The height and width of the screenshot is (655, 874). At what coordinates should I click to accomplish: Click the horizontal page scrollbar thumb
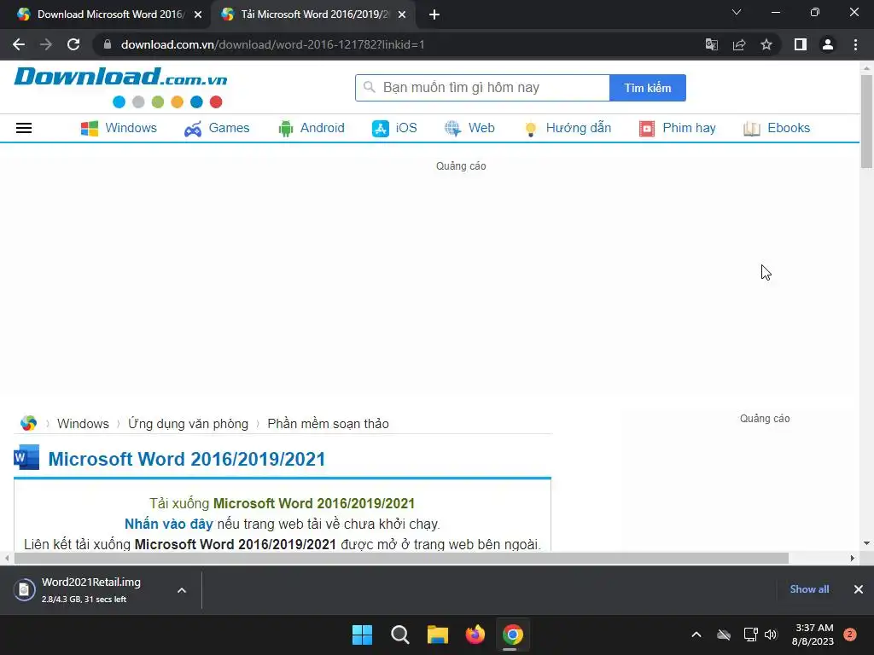[401, 558]
